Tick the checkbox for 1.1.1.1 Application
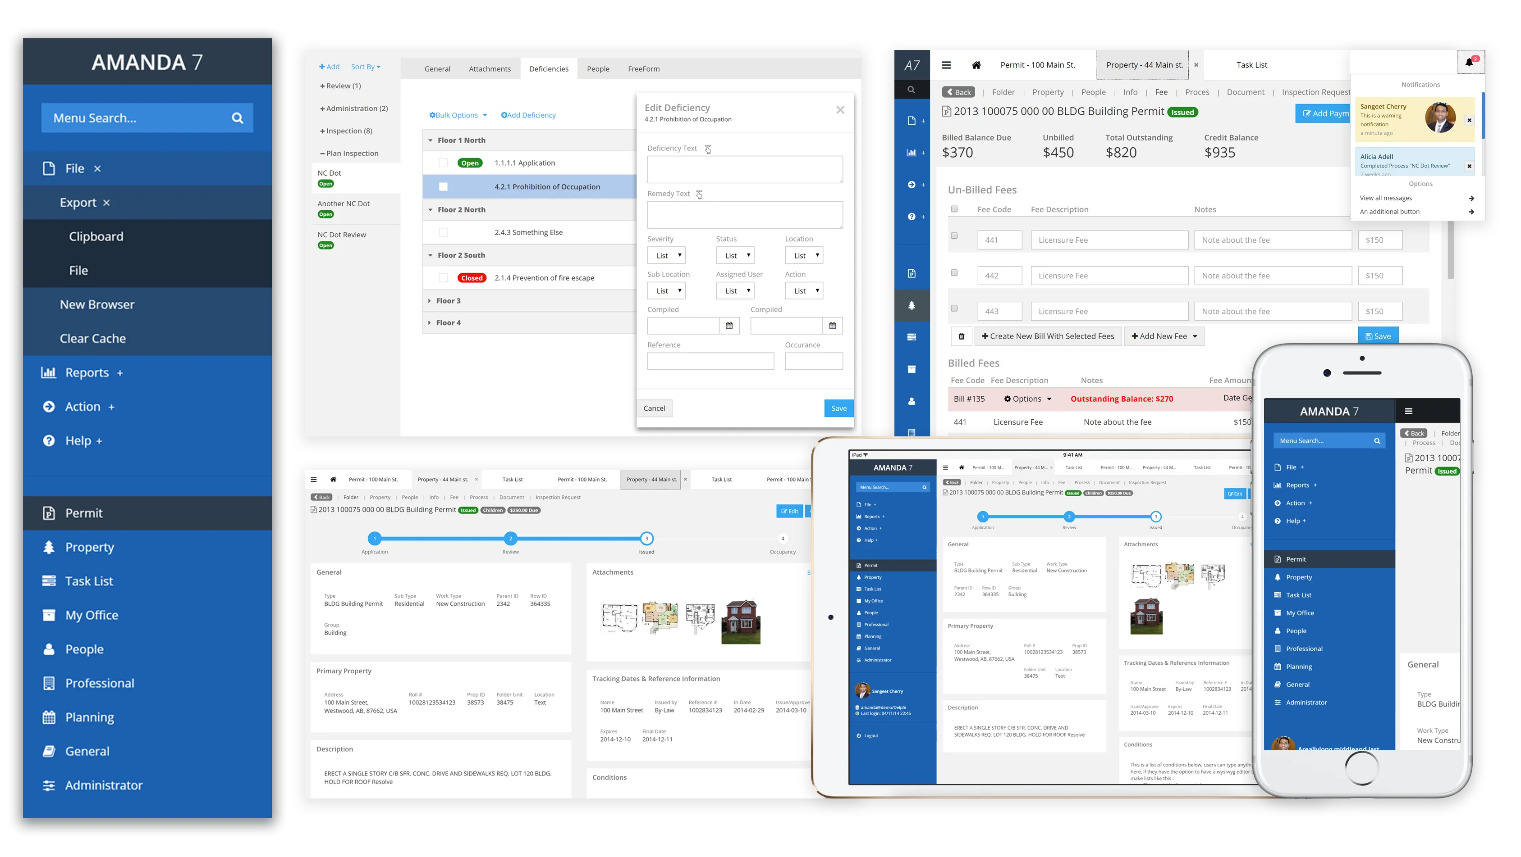 [444, 163]
